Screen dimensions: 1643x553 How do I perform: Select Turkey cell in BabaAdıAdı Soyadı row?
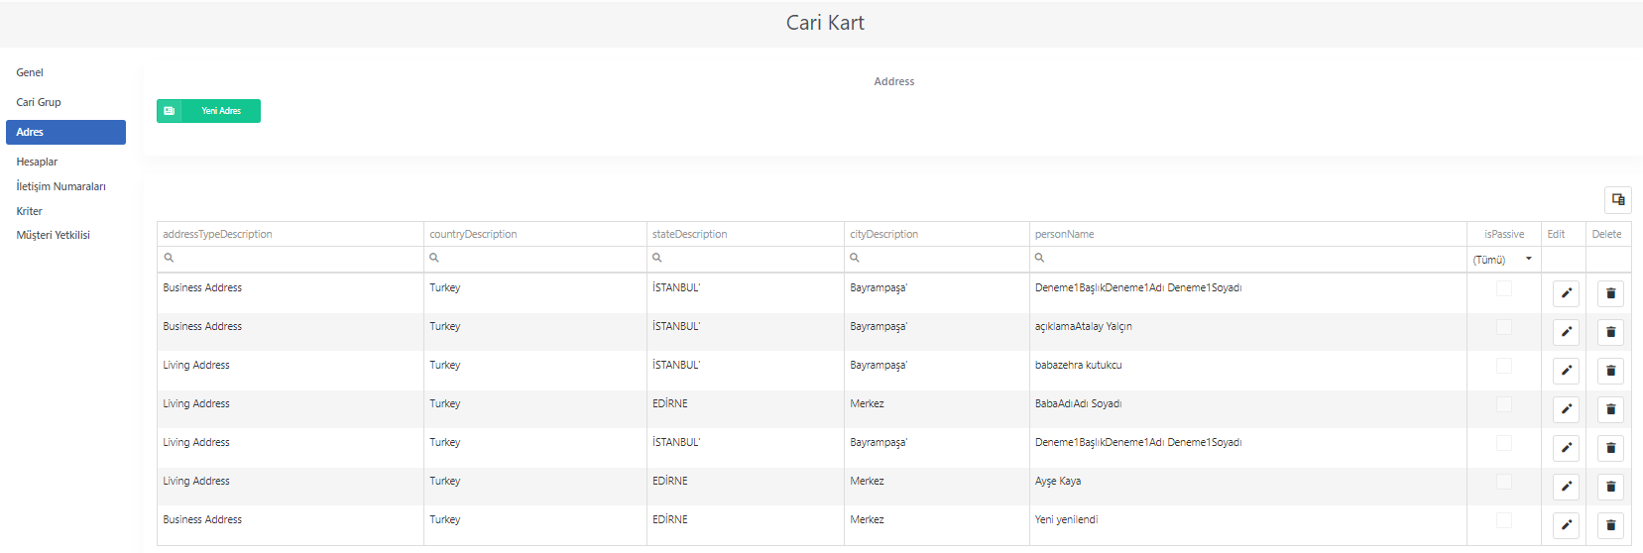534,409
